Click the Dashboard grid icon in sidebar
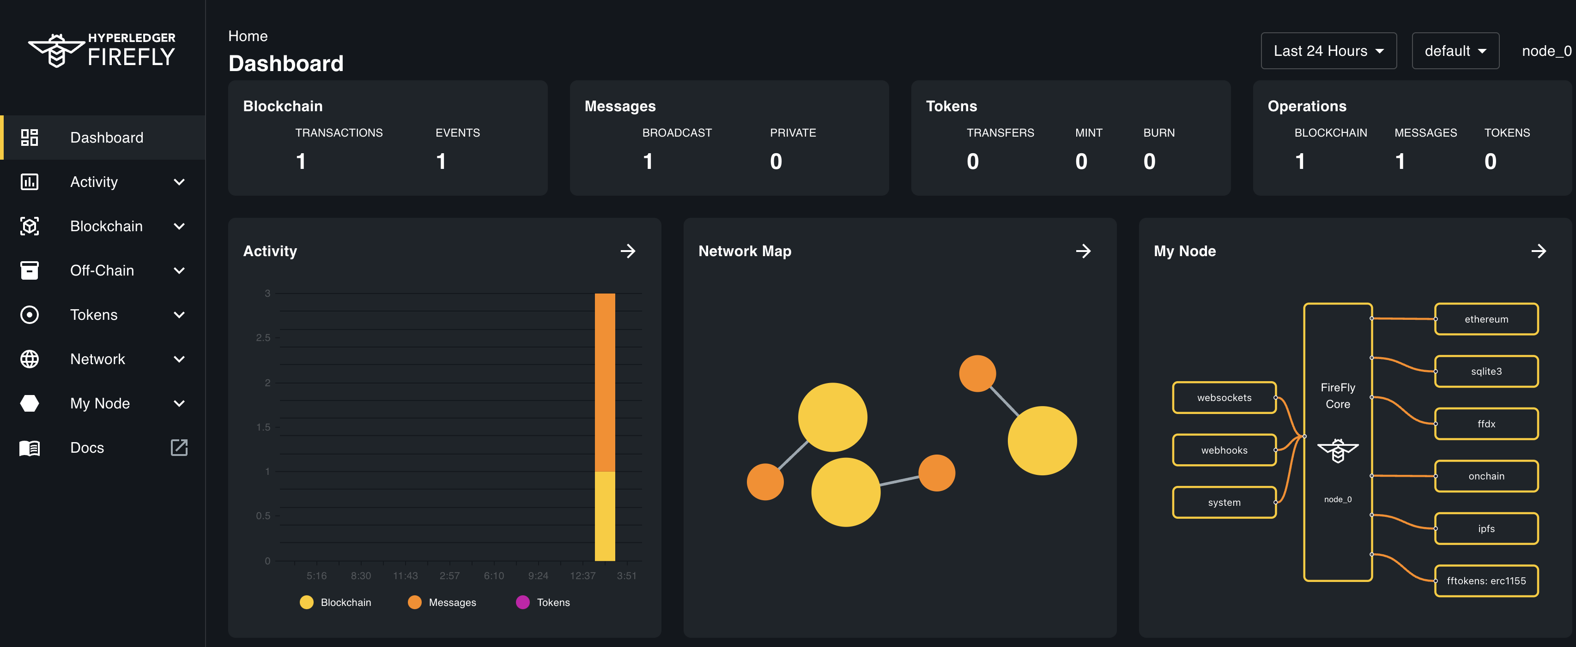The image size is (1576, 647). point(30,138)
